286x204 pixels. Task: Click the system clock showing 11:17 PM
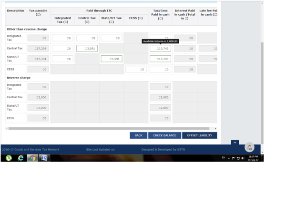pyautogui.click(x=253, y=158)
